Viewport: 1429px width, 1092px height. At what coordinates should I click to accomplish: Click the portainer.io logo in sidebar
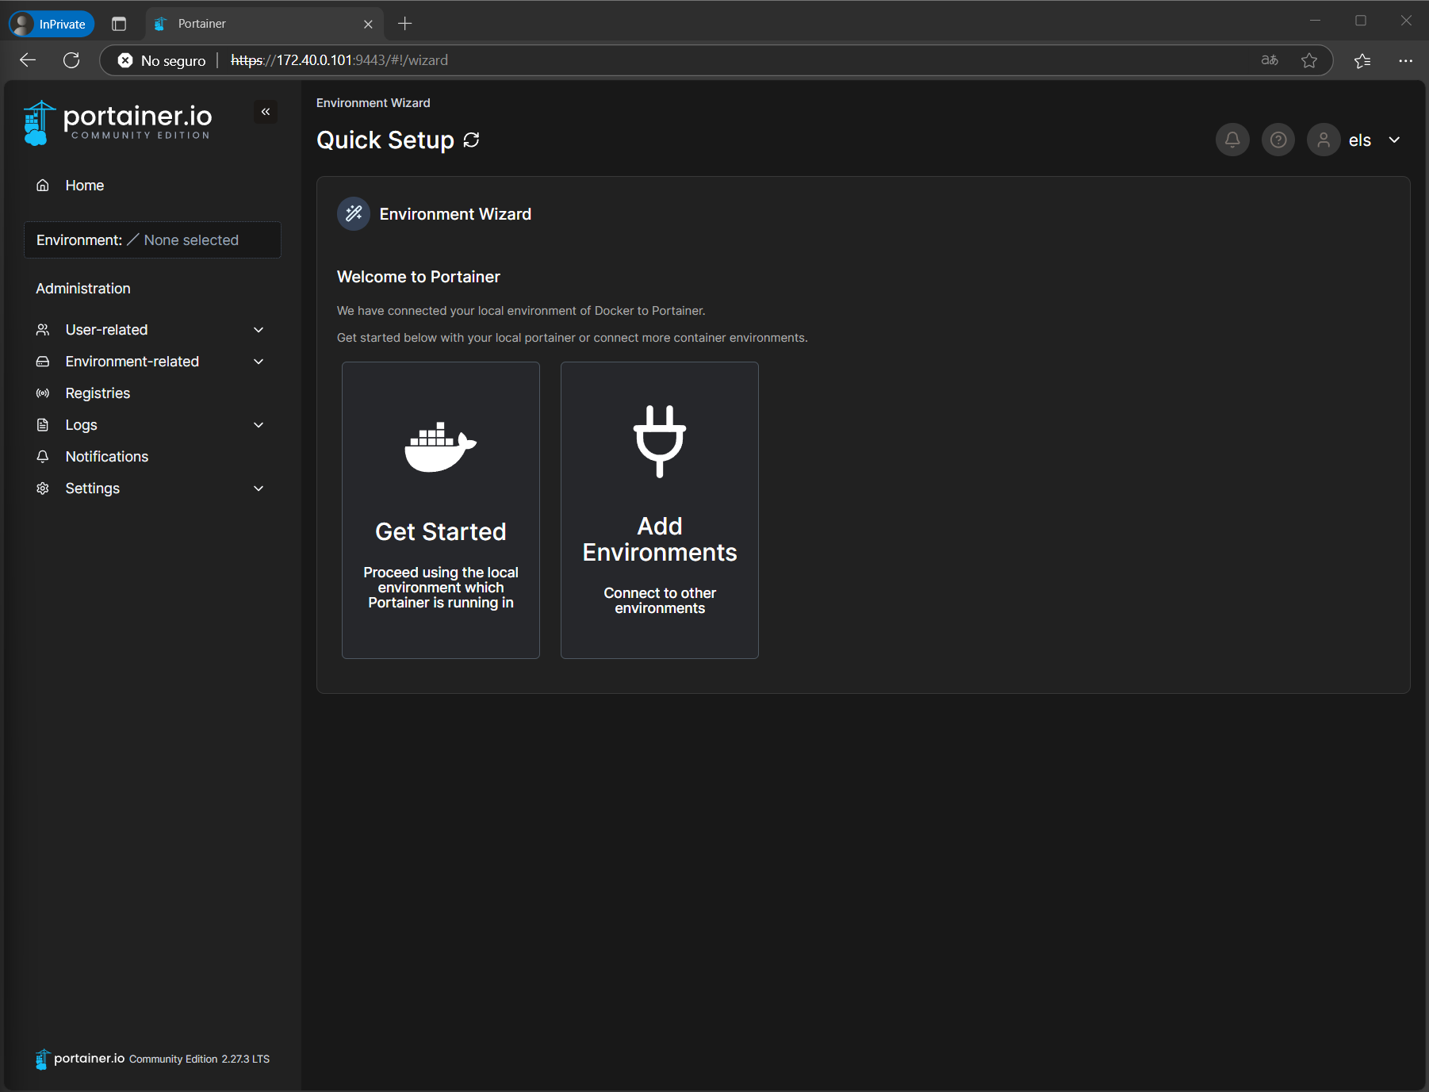(x=118, y=123)
